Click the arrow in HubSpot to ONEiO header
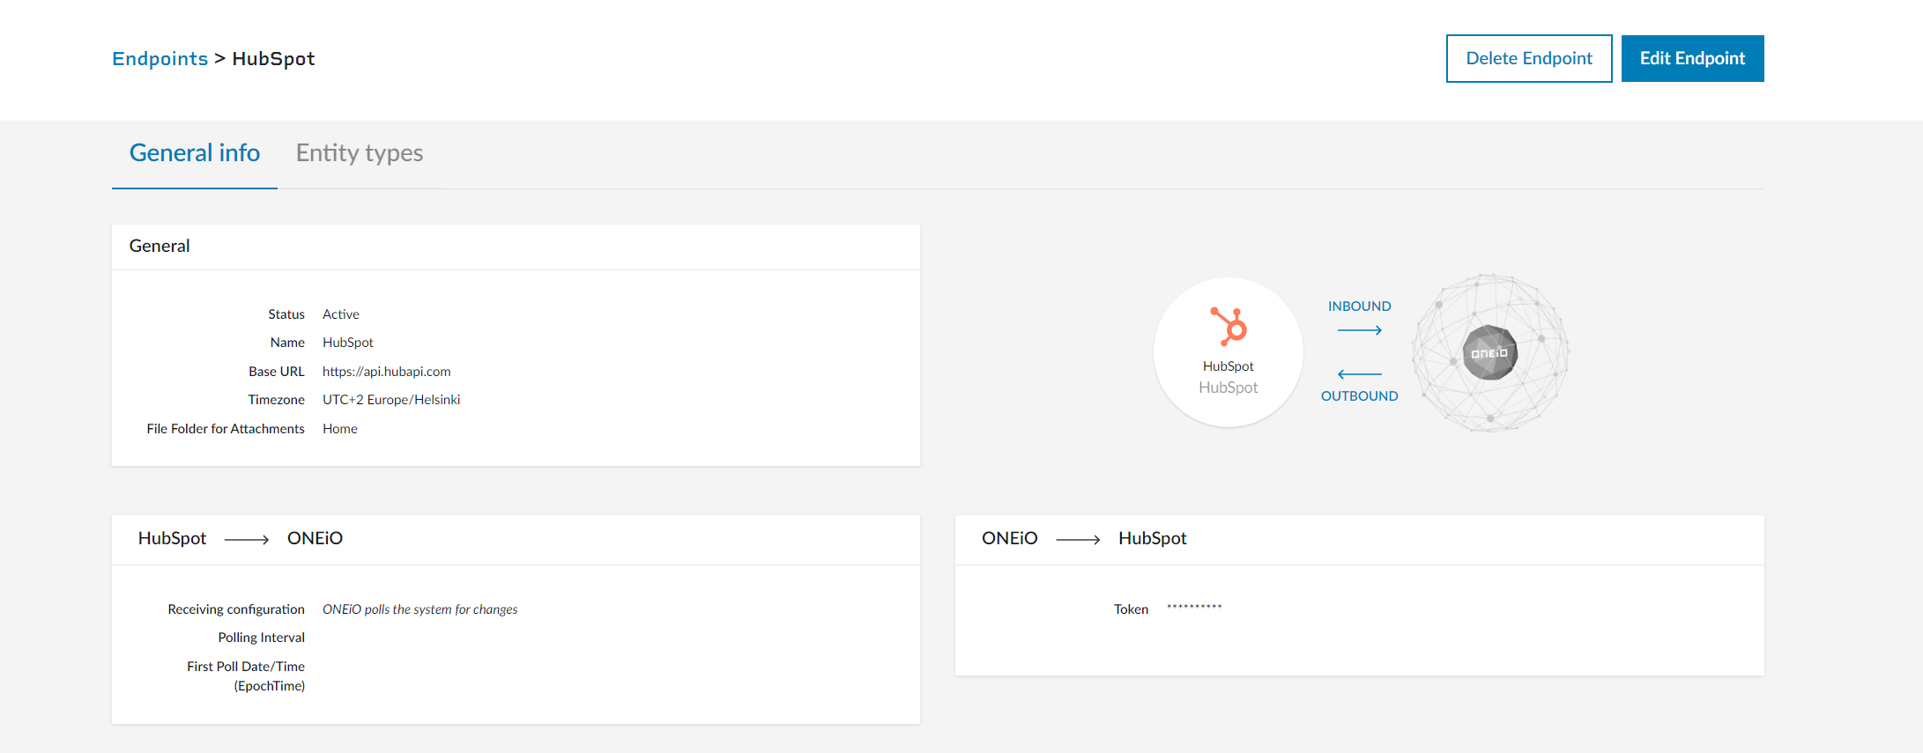This screenshot has height=753, width=1923. 247,540
